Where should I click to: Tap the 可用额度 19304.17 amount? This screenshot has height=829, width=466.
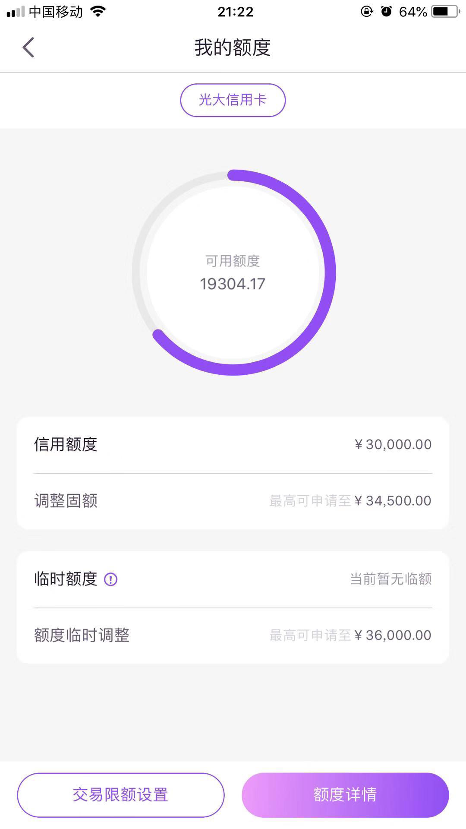(233, 284)
